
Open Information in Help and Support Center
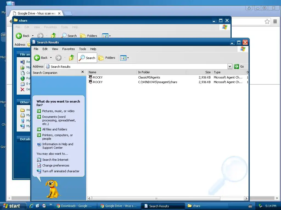[x=58, y=146]
